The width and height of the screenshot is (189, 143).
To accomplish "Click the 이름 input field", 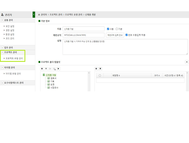I will click(84, 29).
